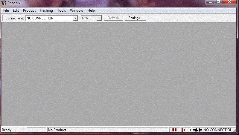Click the 'Connections:' label
This screenshot has width=239, height=135.
15,18
